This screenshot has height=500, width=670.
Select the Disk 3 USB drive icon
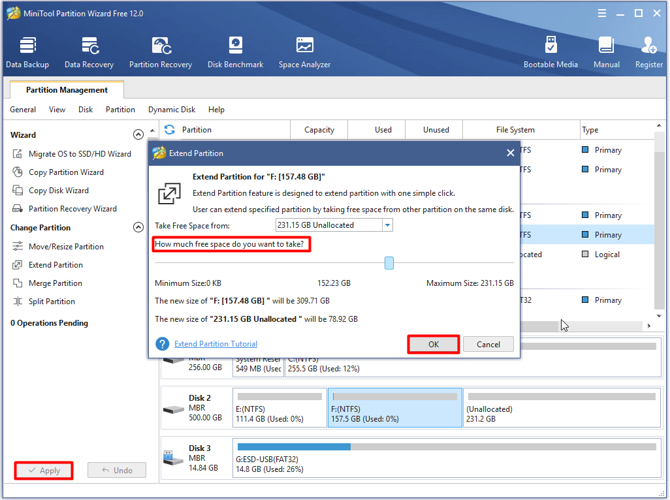[x=174, y=458]
